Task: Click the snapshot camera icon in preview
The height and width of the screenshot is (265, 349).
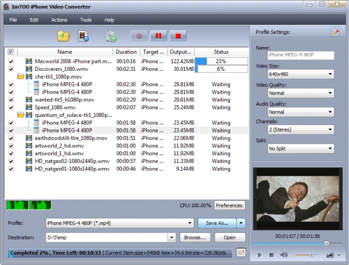Action: [x=330, y=255]
